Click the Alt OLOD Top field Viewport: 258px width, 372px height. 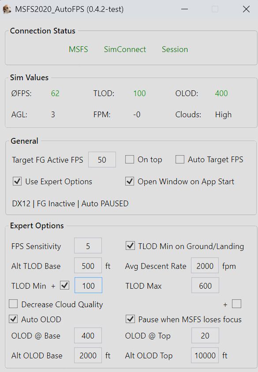pyautogui.click(x=205, y=355)
